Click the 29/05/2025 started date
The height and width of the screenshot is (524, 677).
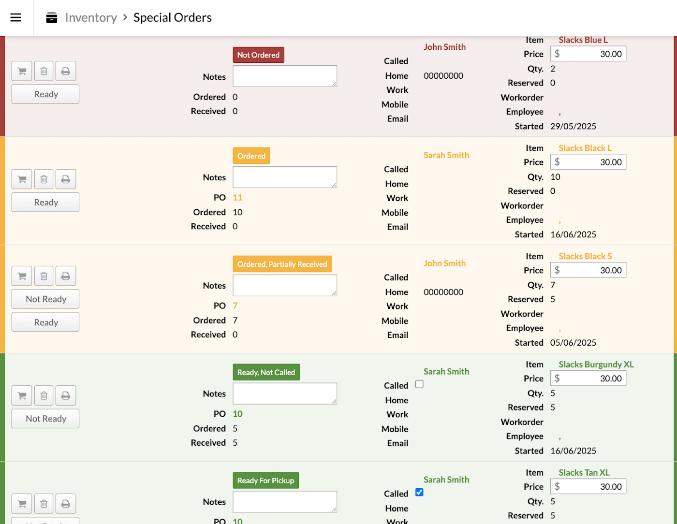574,127
